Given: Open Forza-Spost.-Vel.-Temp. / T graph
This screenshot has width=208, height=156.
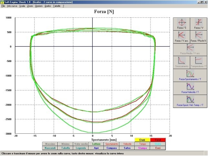Looking at the screenshot, I should tap(190, 100).
